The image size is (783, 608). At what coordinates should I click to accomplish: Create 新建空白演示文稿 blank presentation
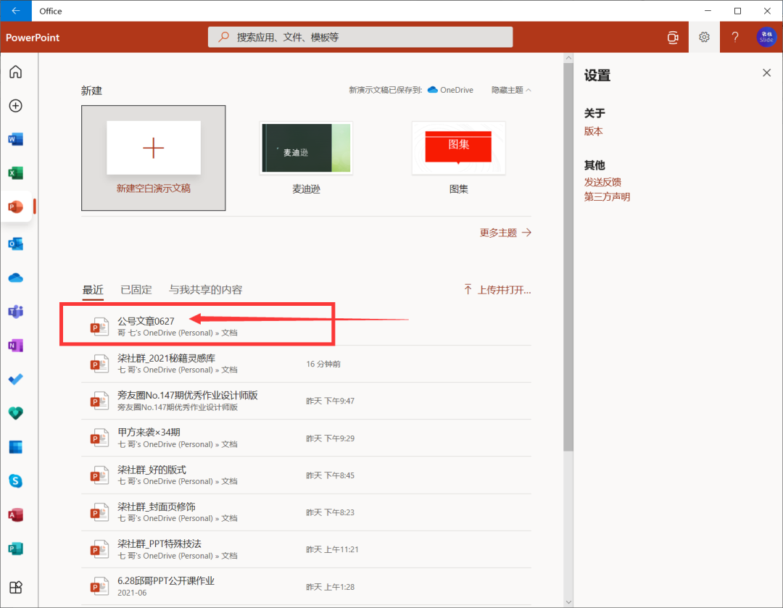[153, 158]
